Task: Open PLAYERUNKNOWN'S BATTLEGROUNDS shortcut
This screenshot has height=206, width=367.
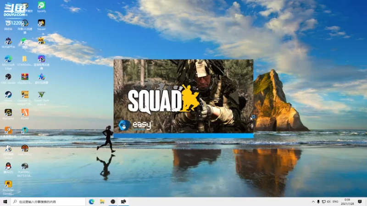Action: (25, 169)
